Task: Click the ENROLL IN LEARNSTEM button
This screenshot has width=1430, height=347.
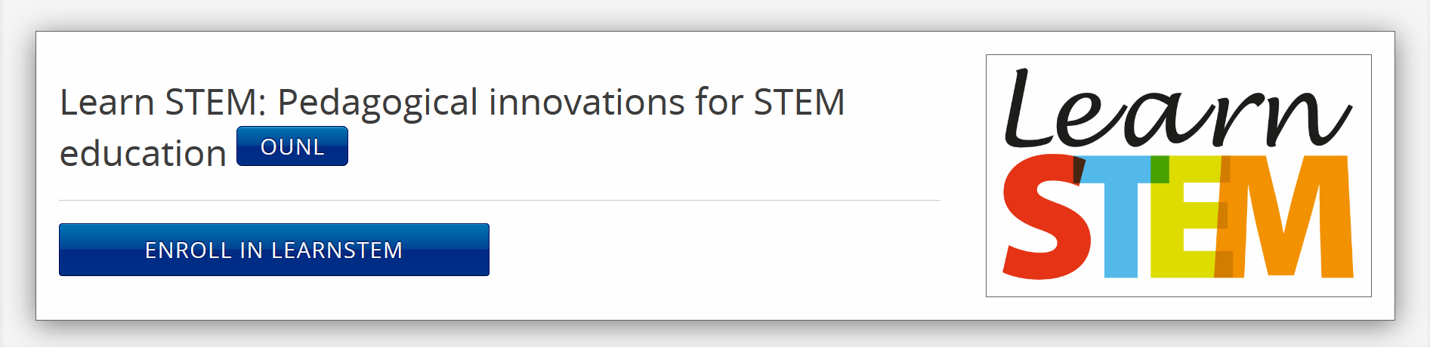Action: click(273, 250)
